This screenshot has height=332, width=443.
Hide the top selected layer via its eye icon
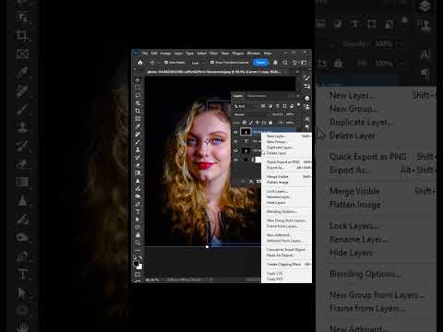click(235, 132)
